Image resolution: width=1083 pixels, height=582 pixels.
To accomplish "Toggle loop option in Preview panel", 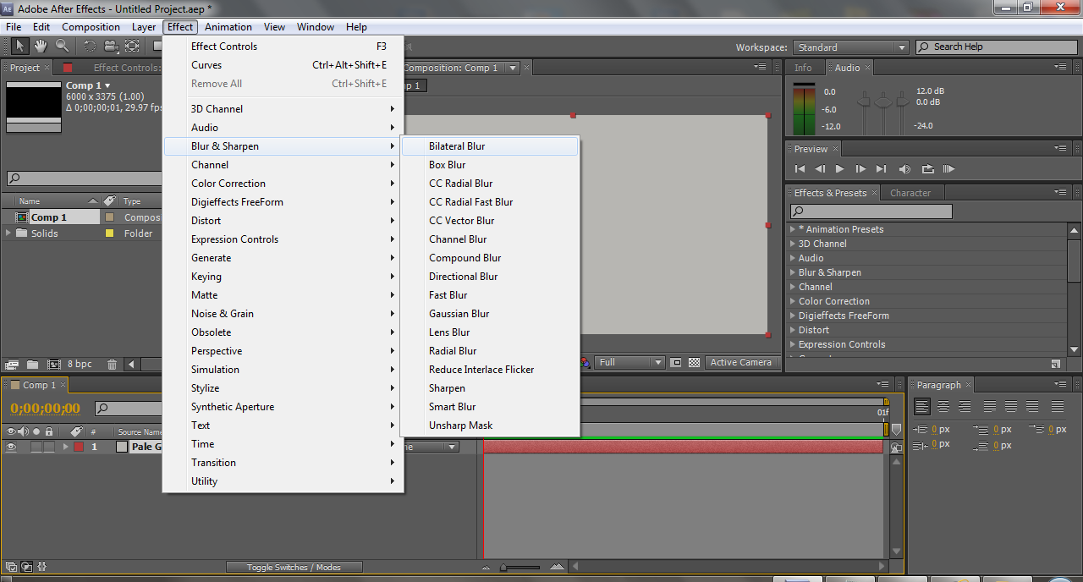I will coord(927,169).
